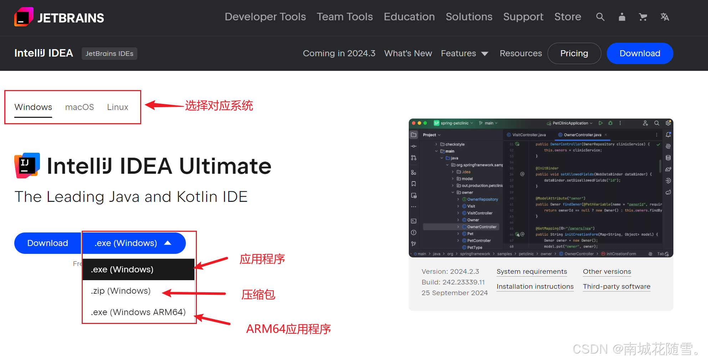Click the git branches icon at sidebar bottom
708x361 pixels.
tap(414, 244)
